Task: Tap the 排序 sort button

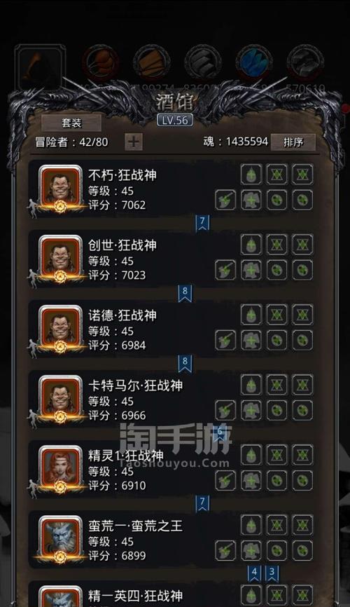Action: tap(293, 142)
